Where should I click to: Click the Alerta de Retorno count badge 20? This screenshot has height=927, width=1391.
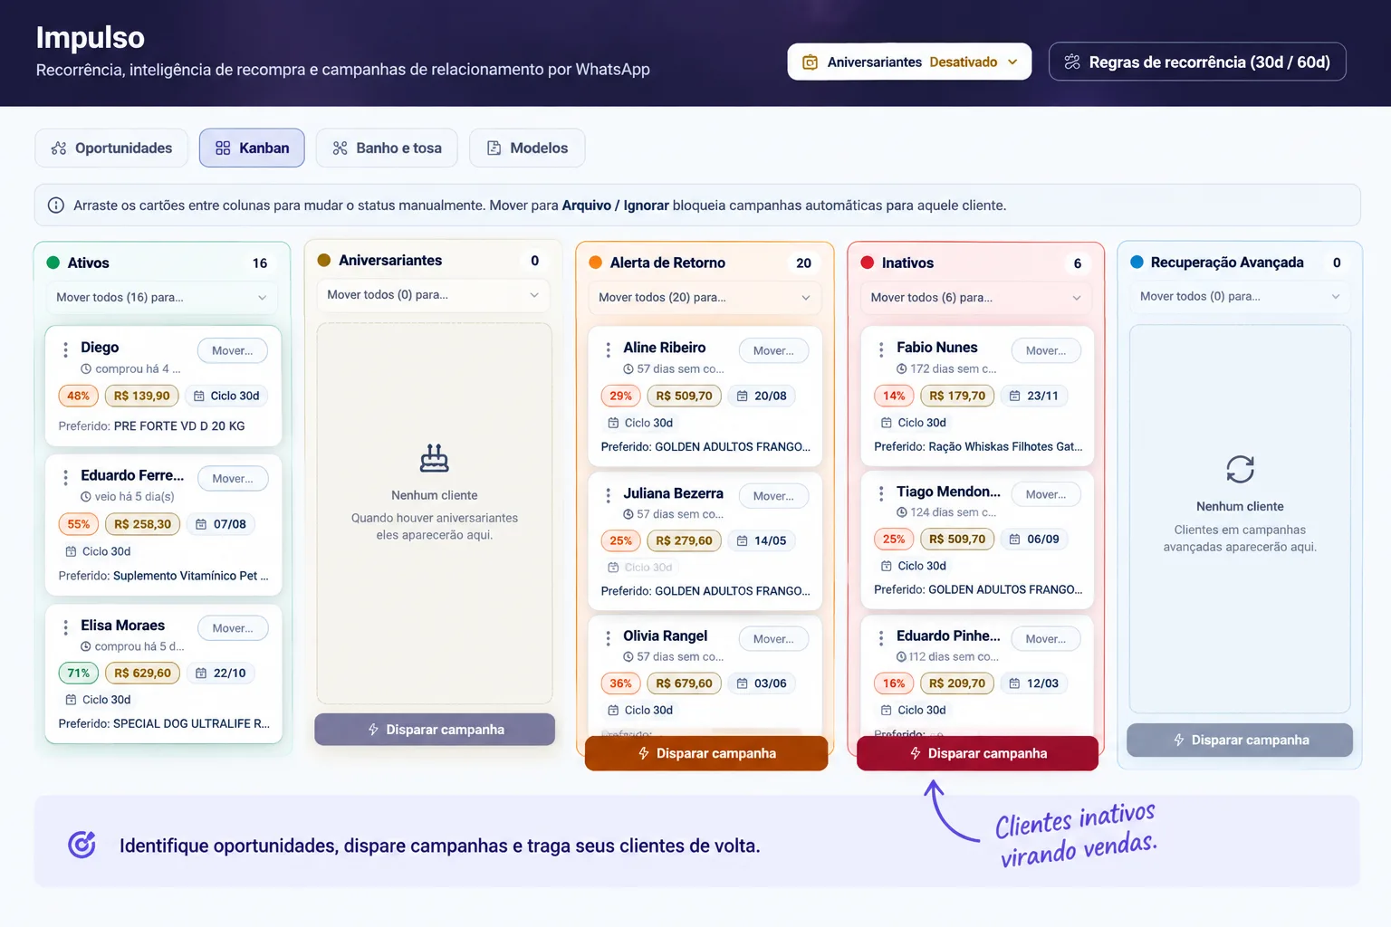tap(803, 263)
